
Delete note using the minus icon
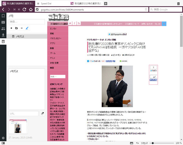coord(22,28)
